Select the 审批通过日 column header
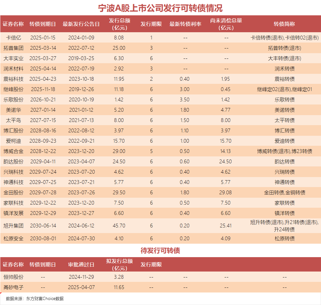This screenshot has height=305, width=321. click(x=81, y=265)
